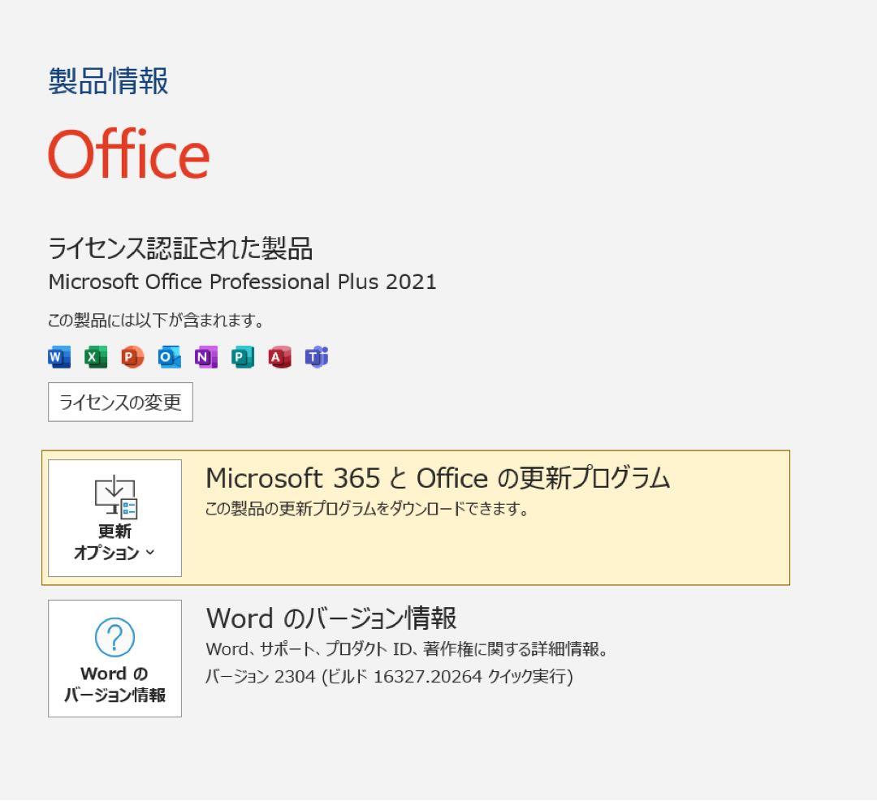
Task: Click the バージョン 2304 build number text
Action: tap(389, 676)
